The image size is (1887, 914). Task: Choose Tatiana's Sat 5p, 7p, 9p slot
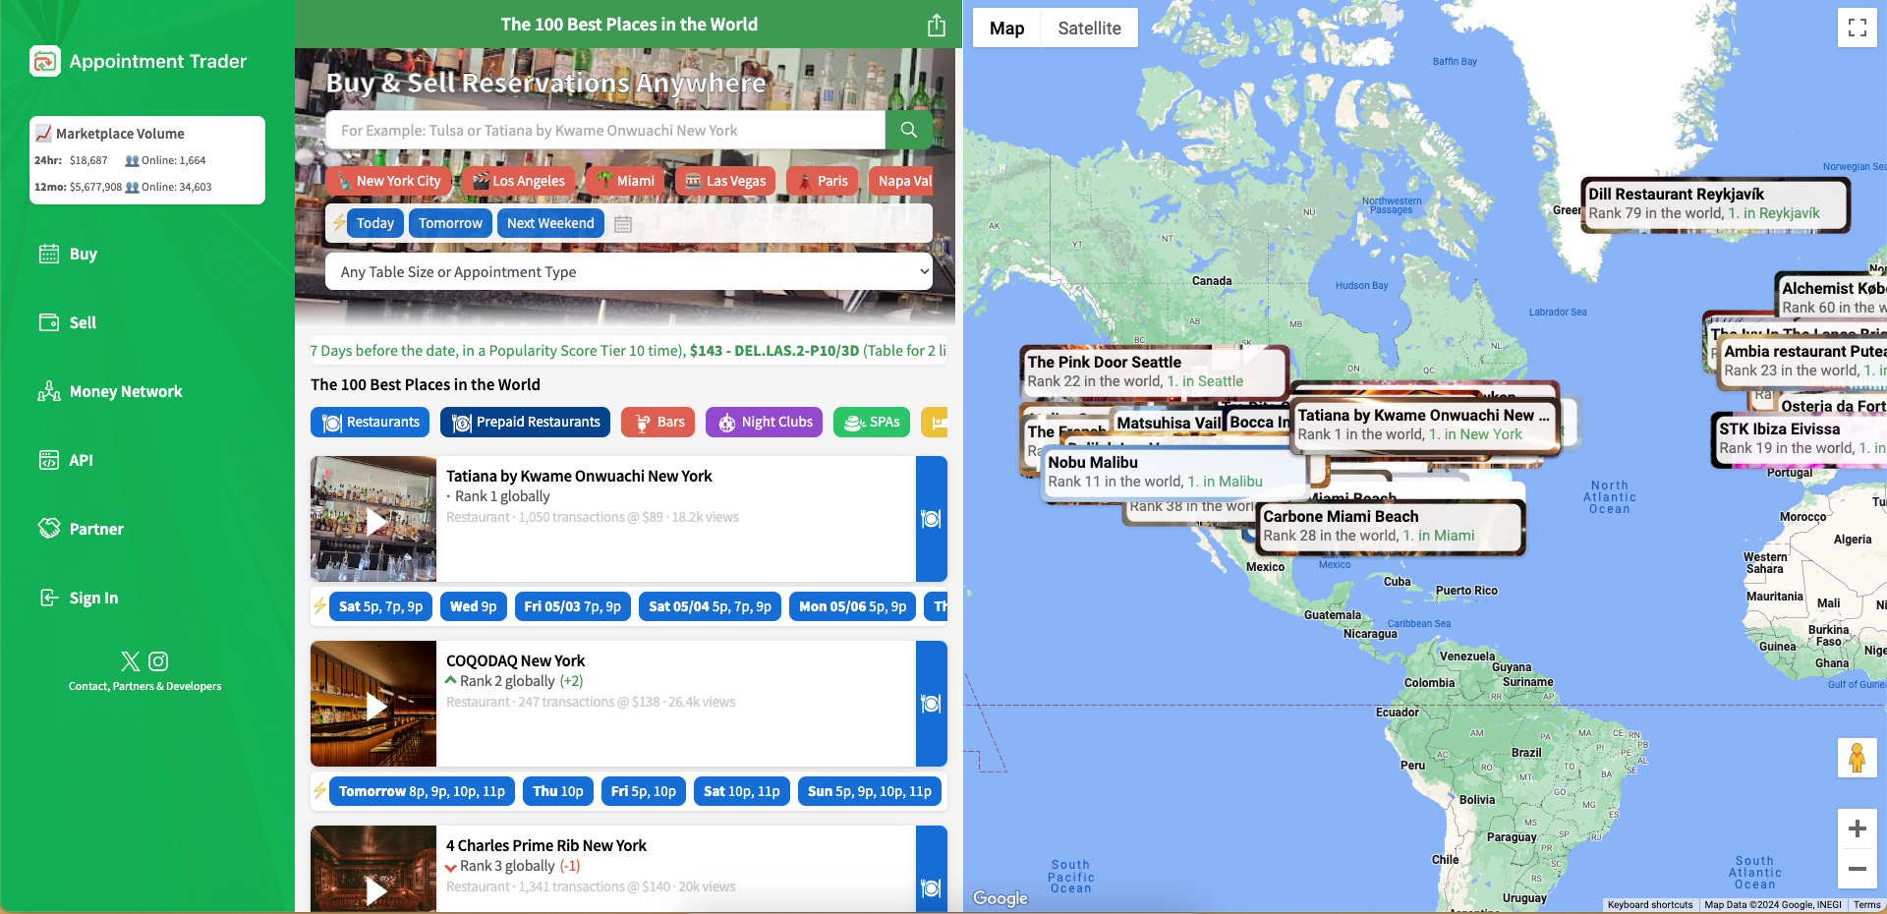380,606
